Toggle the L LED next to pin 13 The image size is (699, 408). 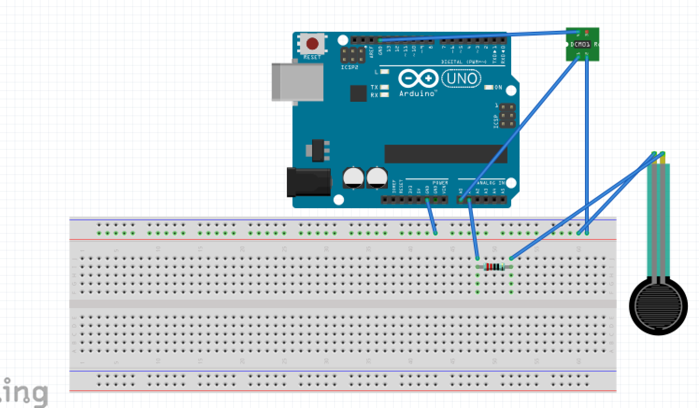click(384, 71)
